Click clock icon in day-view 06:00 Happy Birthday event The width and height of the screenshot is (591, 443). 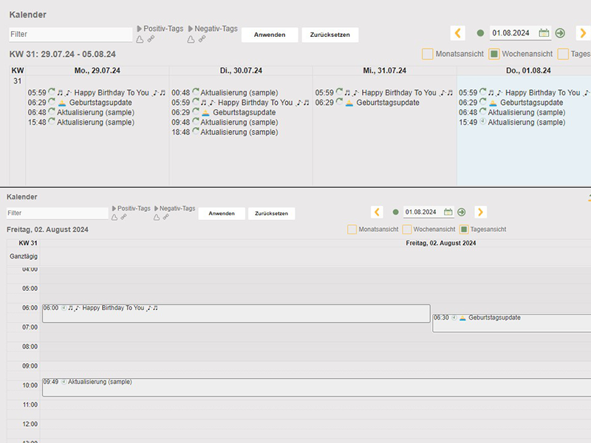[64, 308]
